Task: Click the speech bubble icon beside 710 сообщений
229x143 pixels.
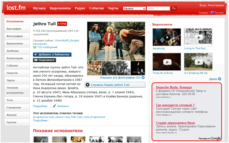Action: 34,47
